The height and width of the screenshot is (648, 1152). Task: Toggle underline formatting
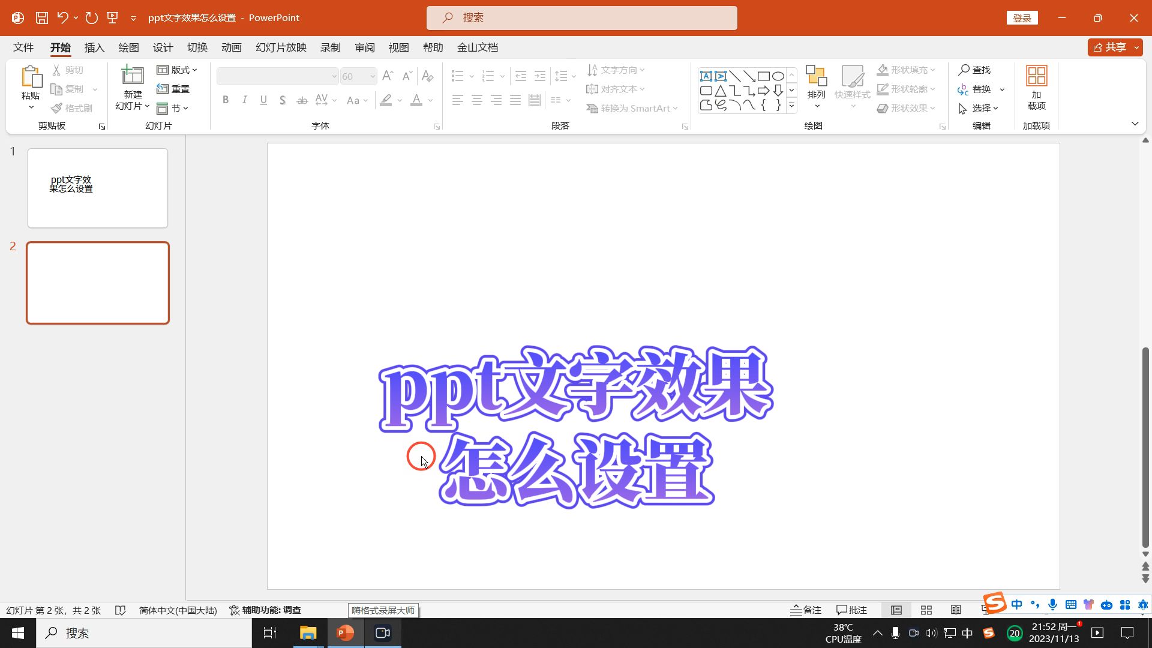(263, 100)
